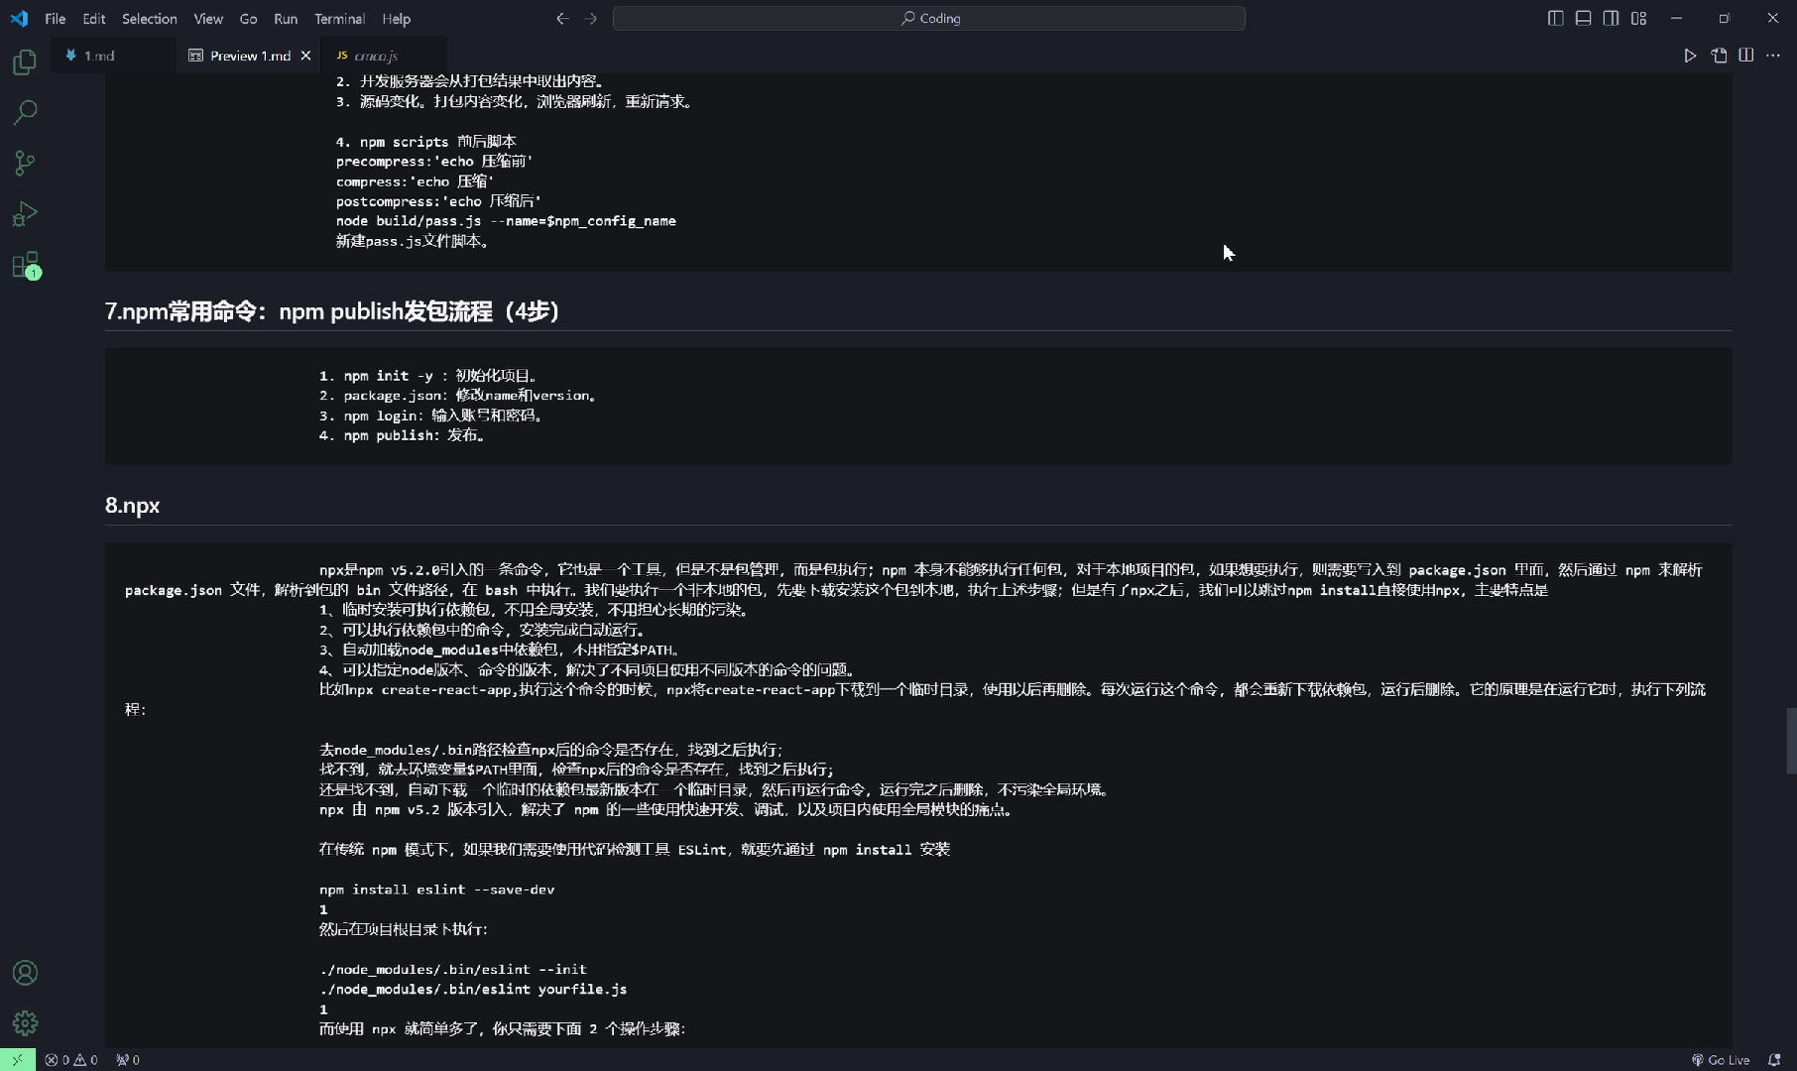The width and height of the screenshot is (1797, 1071).
Task: Click the heading about npm publish
Action: (332, 311)
